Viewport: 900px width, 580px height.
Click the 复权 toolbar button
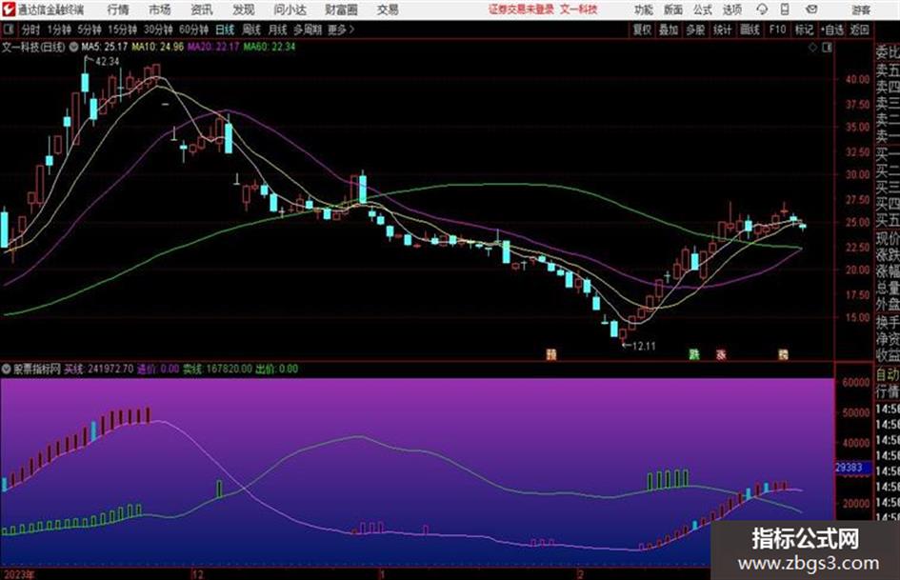pos(642,30)
